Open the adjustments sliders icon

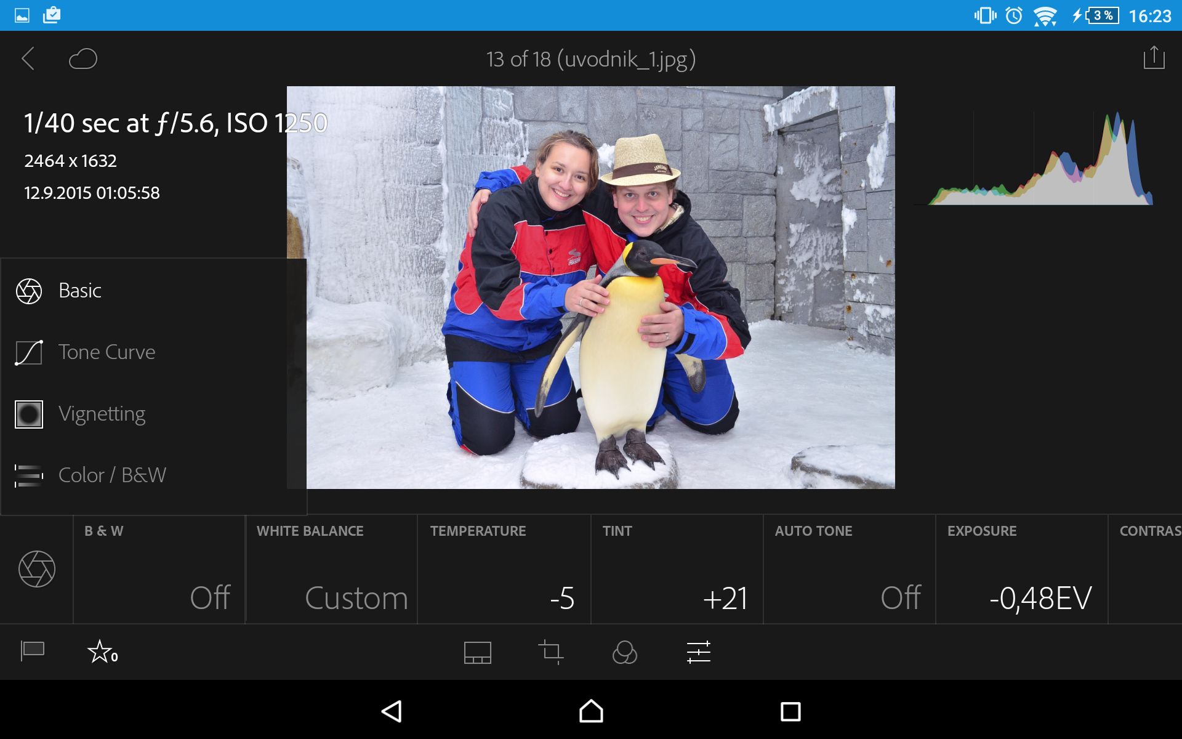pyautogui.click(x=698, y=652)
